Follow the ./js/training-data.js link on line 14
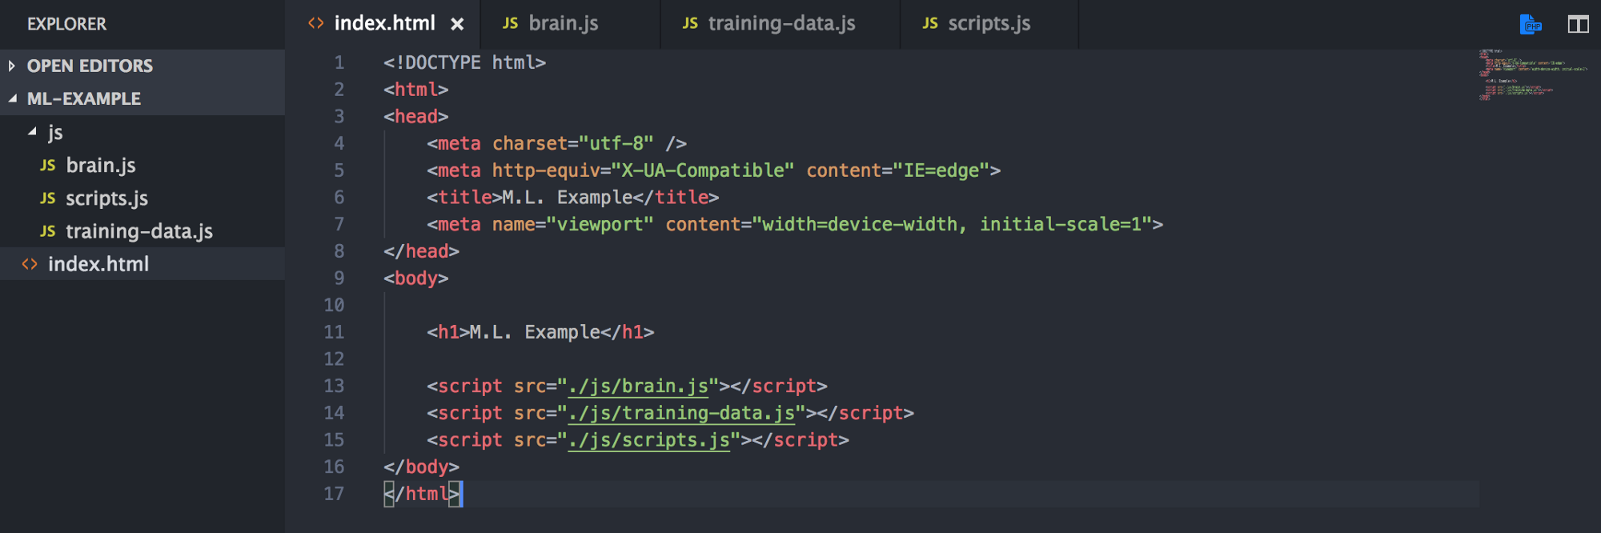This screenshot has width=1601, height=533. coord(681,414)
